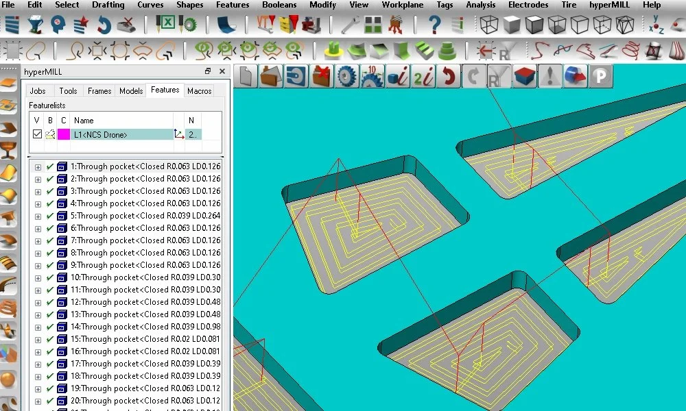Screen dimensions: 686x411
Task: Switch to the Macros tab
Action: coord(199,91)
